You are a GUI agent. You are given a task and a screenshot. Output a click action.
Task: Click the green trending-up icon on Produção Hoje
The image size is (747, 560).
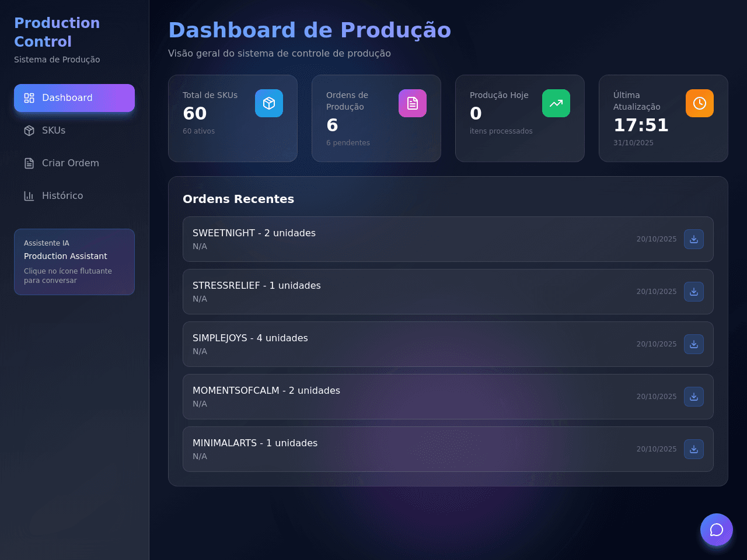point(556,103)
